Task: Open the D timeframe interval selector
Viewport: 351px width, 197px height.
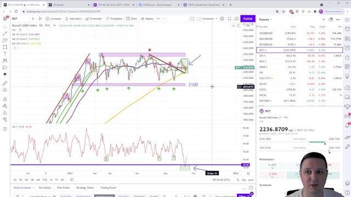Action: [33, 19]
